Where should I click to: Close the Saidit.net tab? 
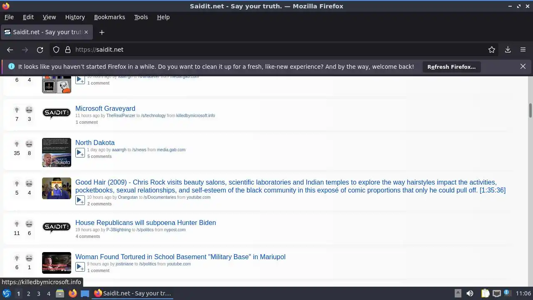[86, 32]
